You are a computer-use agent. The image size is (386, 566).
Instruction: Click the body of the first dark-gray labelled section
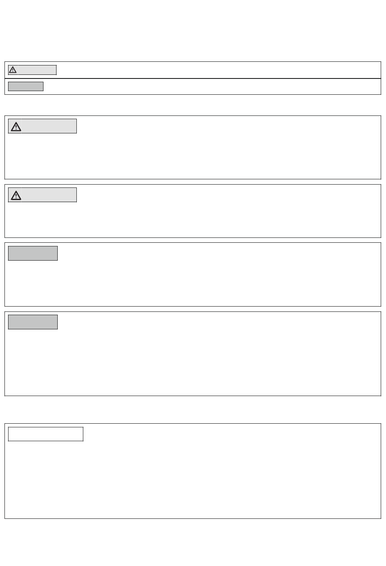pos(193,283)
